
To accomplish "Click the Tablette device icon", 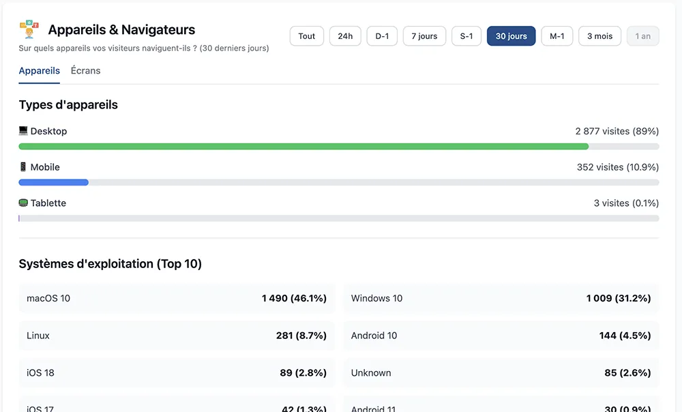I will 23,203.
